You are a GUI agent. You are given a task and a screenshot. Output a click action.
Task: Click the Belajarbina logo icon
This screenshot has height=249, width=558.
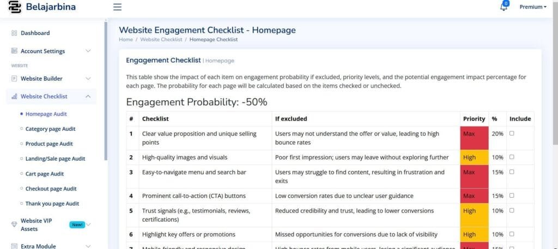tap(14, 8)
